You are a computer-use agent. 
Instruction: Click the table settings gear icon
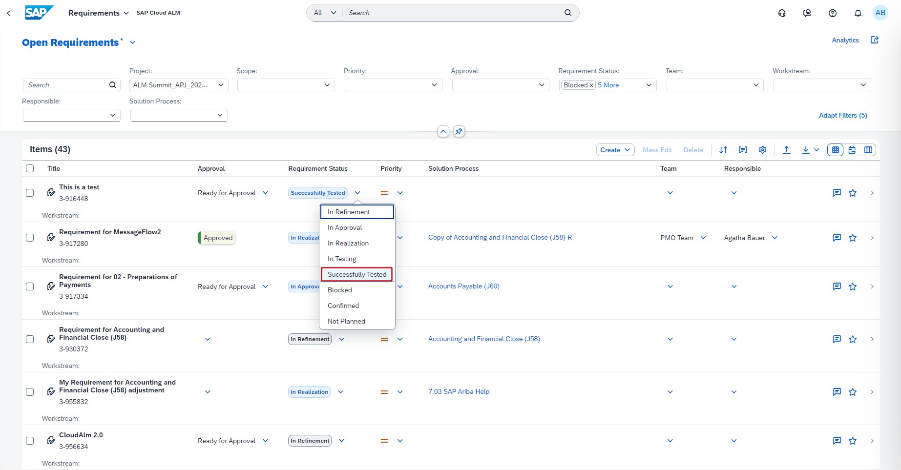pyautogui.click(x=762, y=150)
